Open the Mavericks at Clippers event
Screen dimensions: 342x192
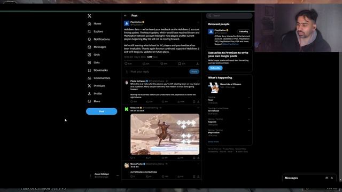229,87
